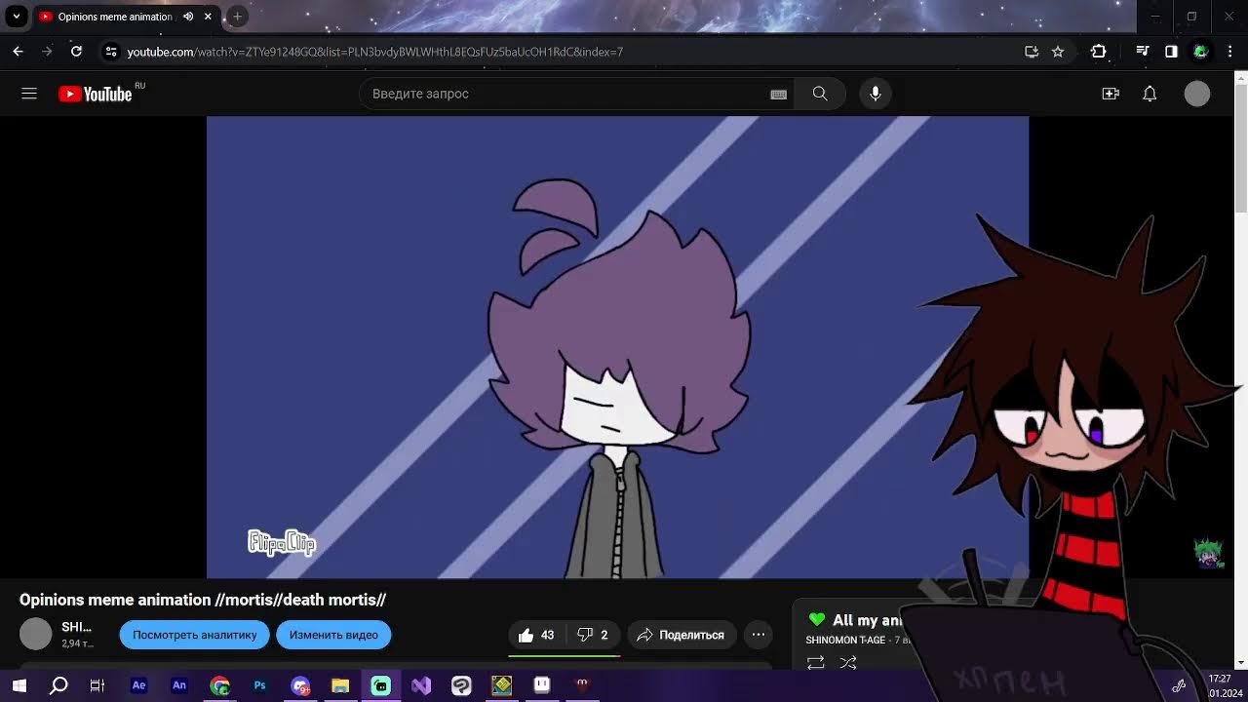Image resolution: width=1248 pixels, height=702 pixels.
Task: Open media controls in Chrome toolbar
Action: [1143, 52]
